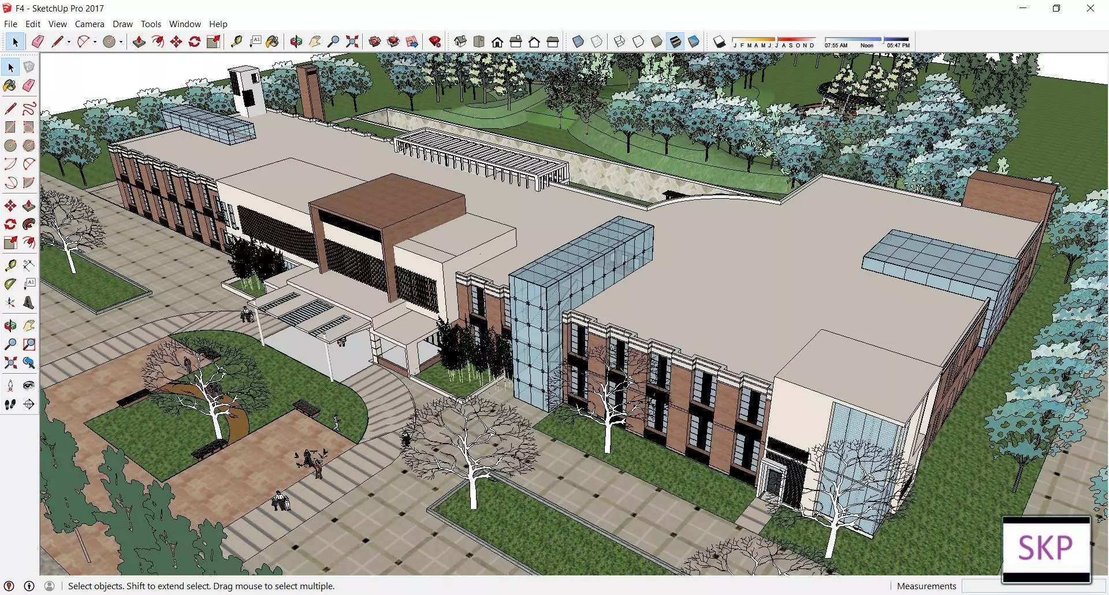Click the model credits status icon
Viewport: 1109px width, 595px height.
point(29,586)
